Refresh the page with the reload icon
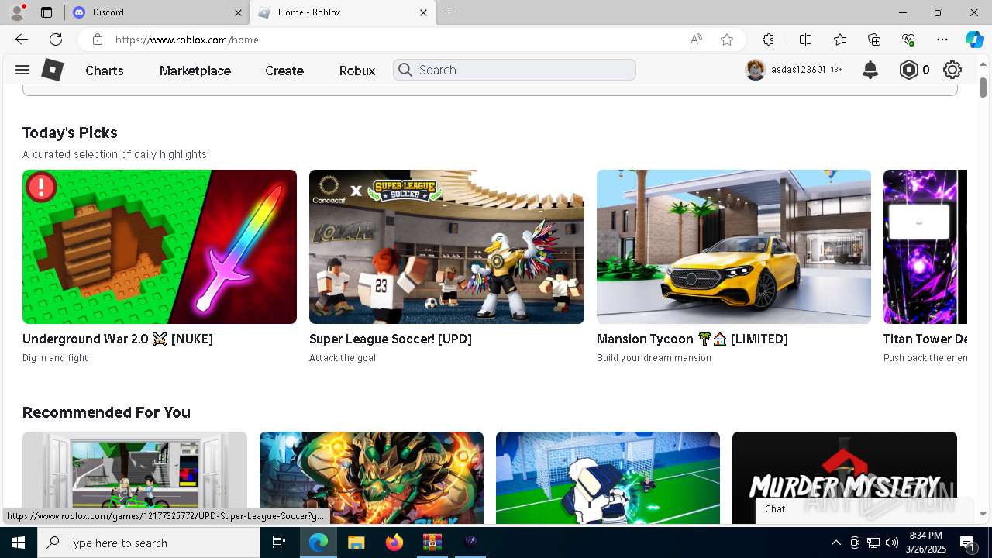This screenshot has height=558, width=992. click(x=56, y=40)
